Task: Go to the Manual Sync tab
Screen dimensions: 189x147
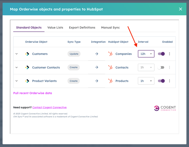Action: coord(110,28)
